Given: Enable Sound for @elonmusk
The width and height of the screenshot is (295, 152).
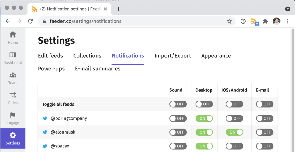Looking at the screenshot, I should (x=178, y=132).
